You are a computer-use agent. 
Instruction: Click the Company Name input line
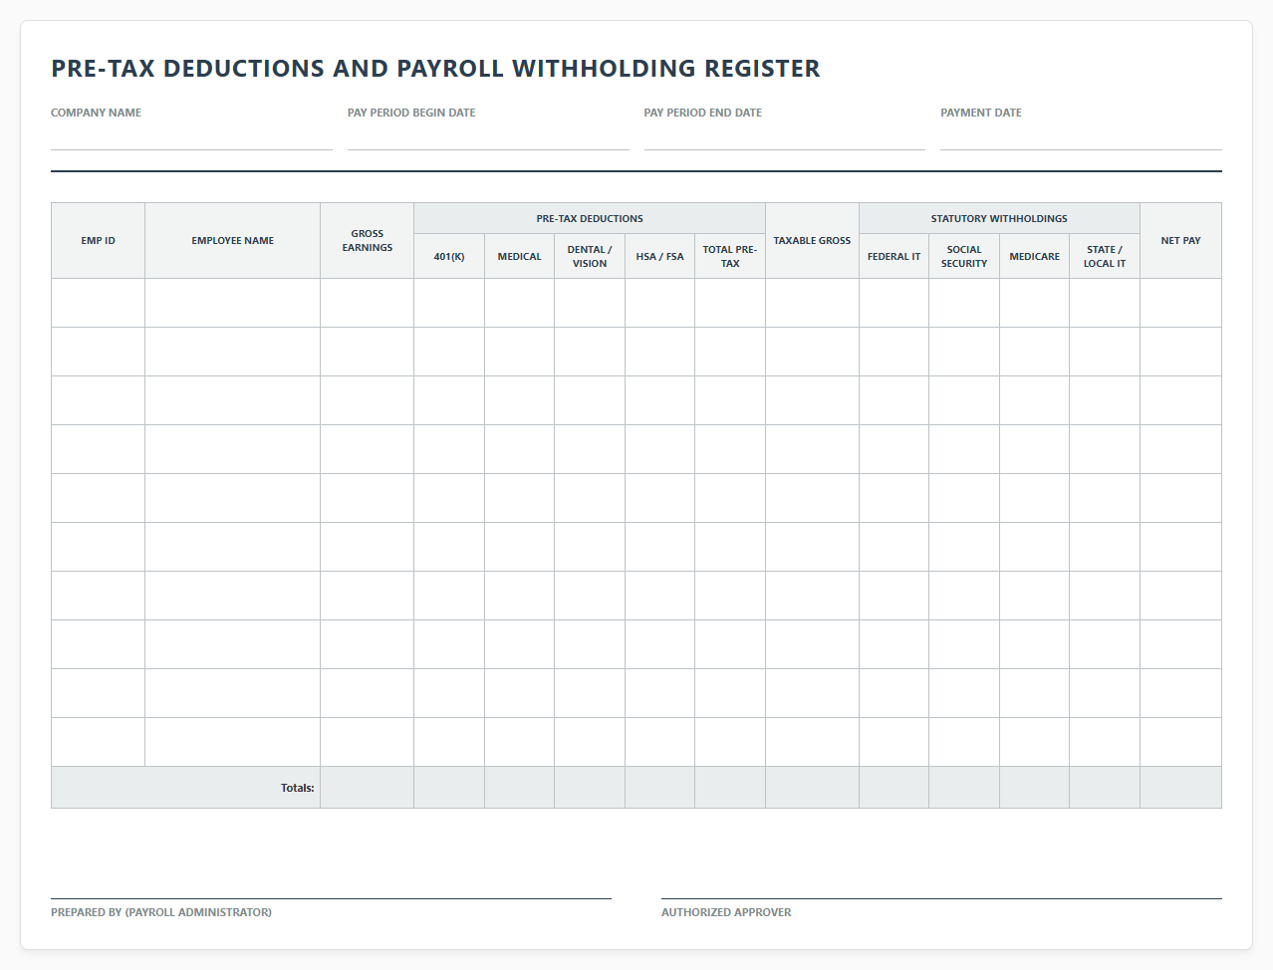coord(191,136)
